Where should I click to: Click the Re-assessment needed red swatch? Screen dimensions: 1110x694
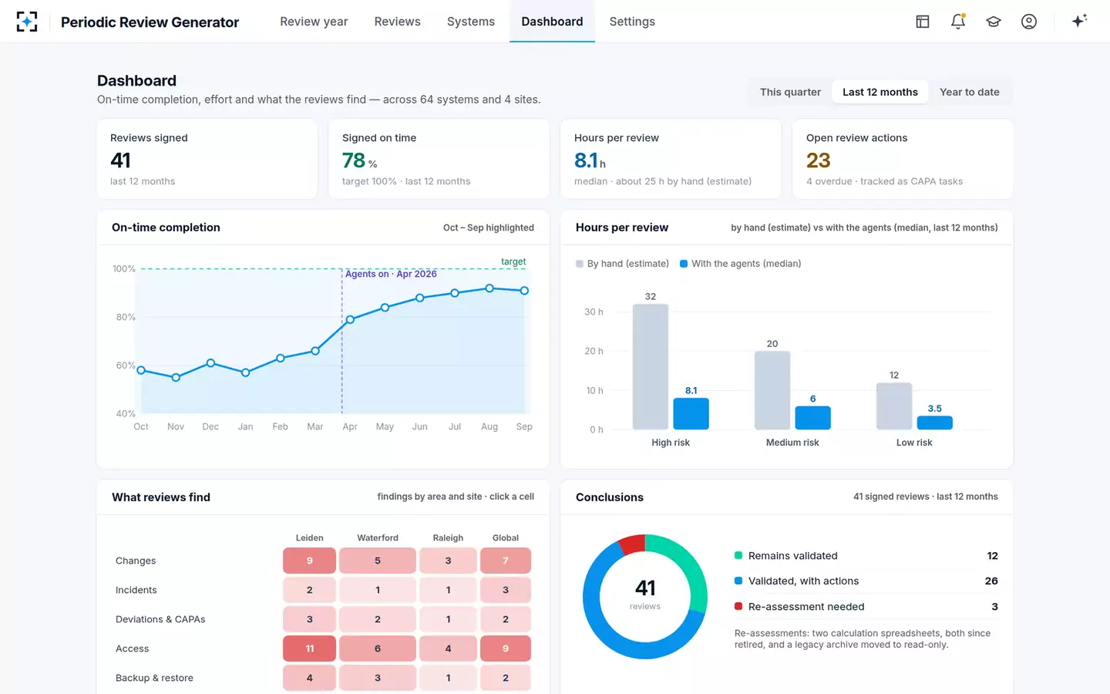738,606
